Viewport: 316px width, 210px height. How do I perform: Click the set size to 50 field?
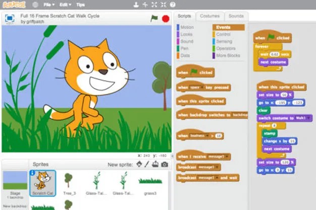point(284,95)
